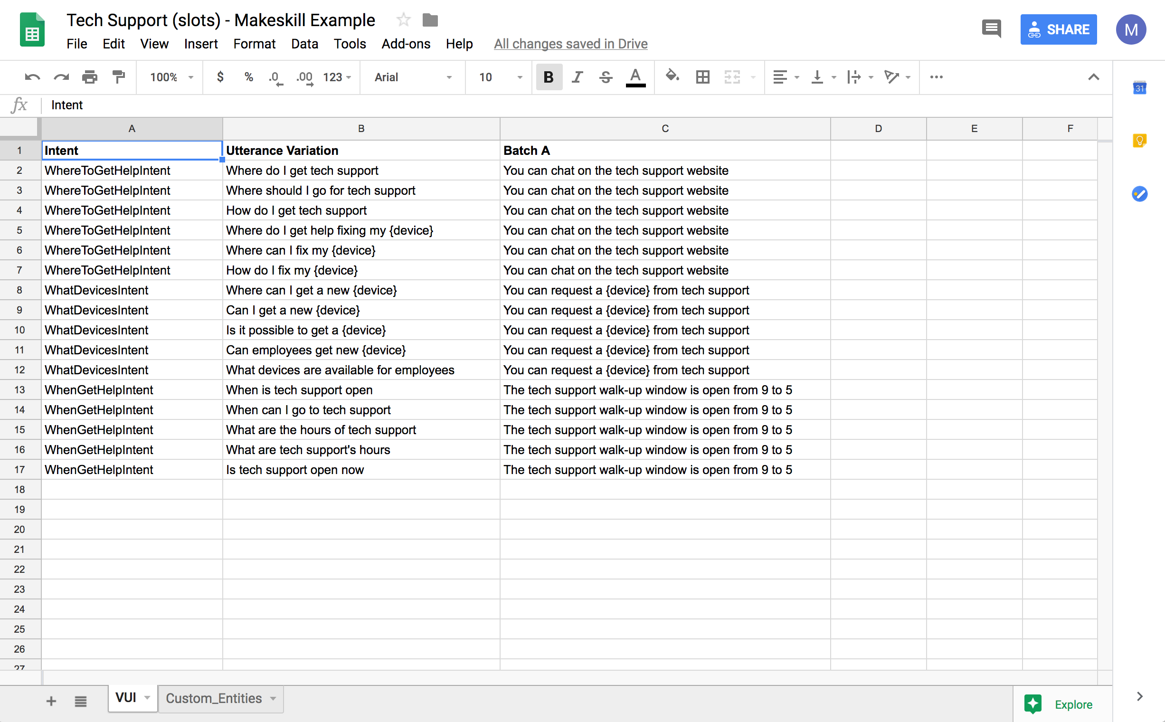This screenshot has height=722, width=1165.
Task: Select column C header
Action: (665, 128)
